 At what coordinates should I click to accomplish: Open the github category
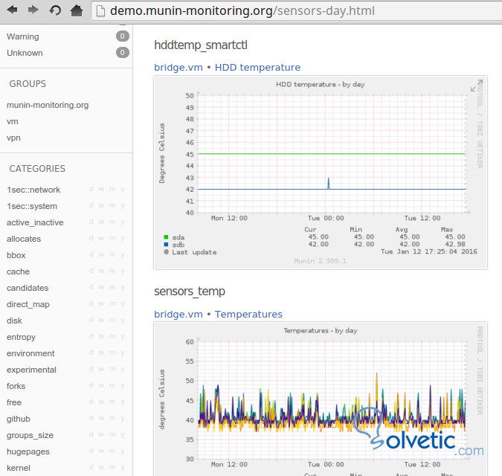[19, 419]
